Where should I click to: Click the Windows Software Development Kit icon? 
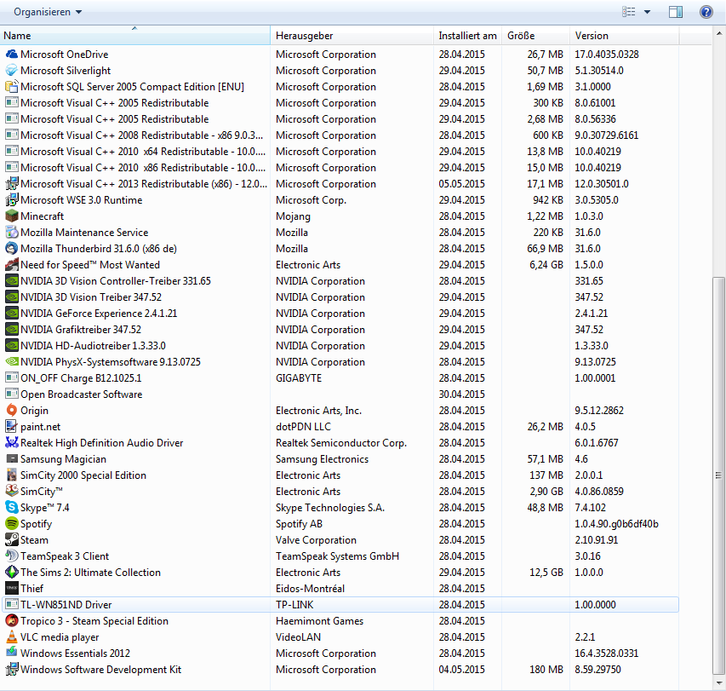[12, 669]
